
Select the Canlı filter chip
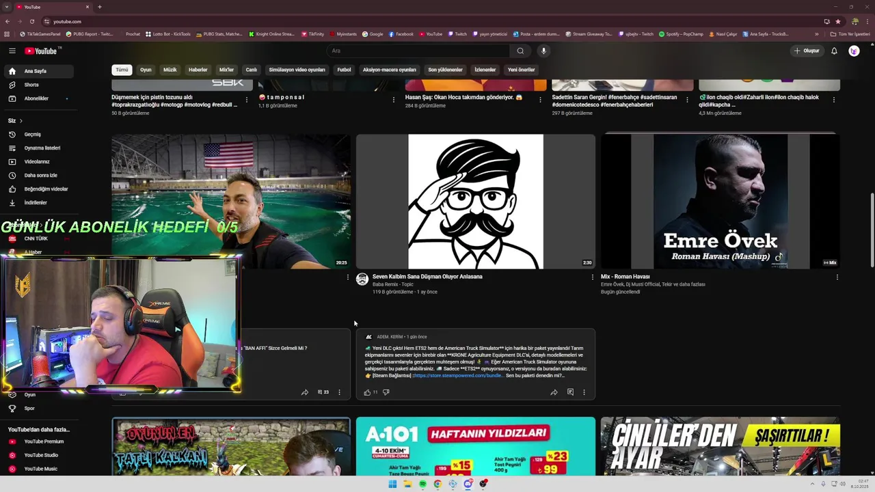pyautogui.click(x=252, y=70)
